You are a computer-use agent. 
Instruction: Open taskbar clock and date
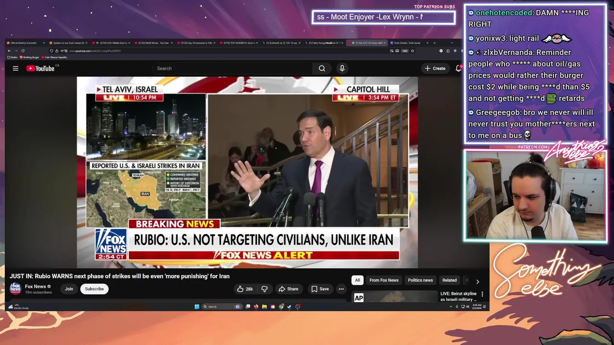coord(477,307)
